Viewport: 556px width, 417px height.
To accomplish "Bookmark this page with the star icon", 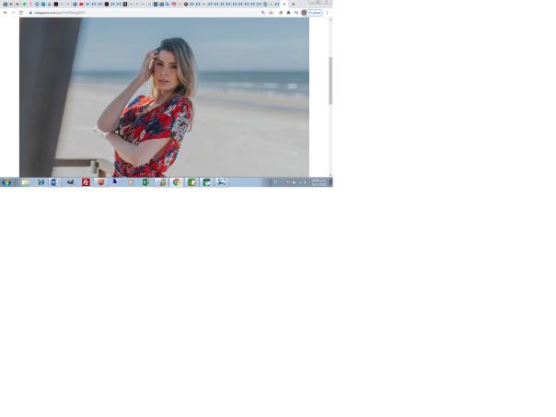I will tap(271, 12).
